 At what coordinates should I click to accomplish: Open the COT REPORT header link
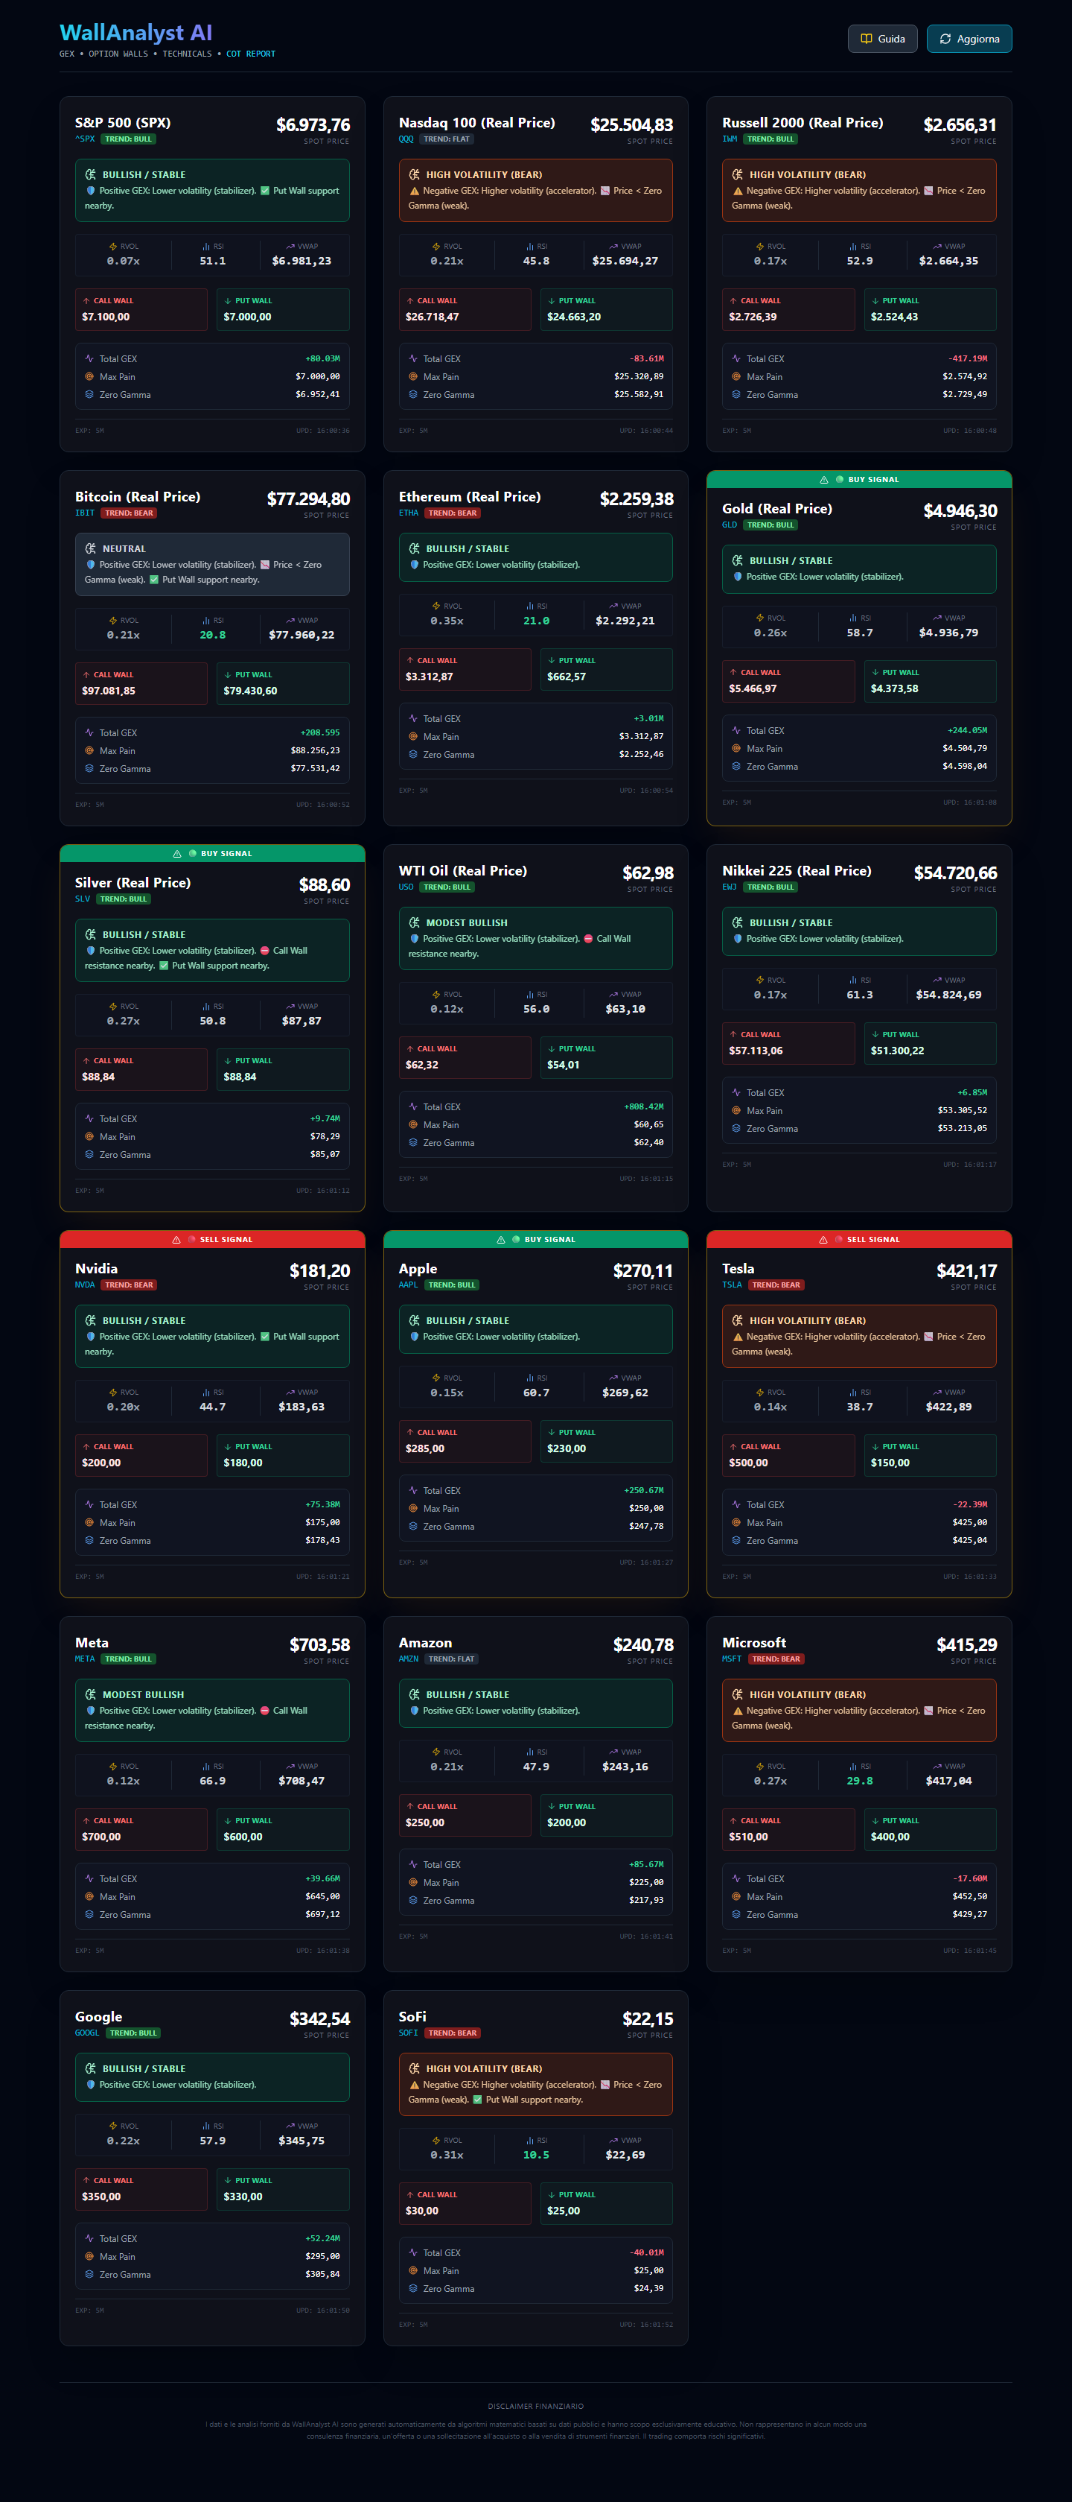pyautogui.click(x=250, y=54)
